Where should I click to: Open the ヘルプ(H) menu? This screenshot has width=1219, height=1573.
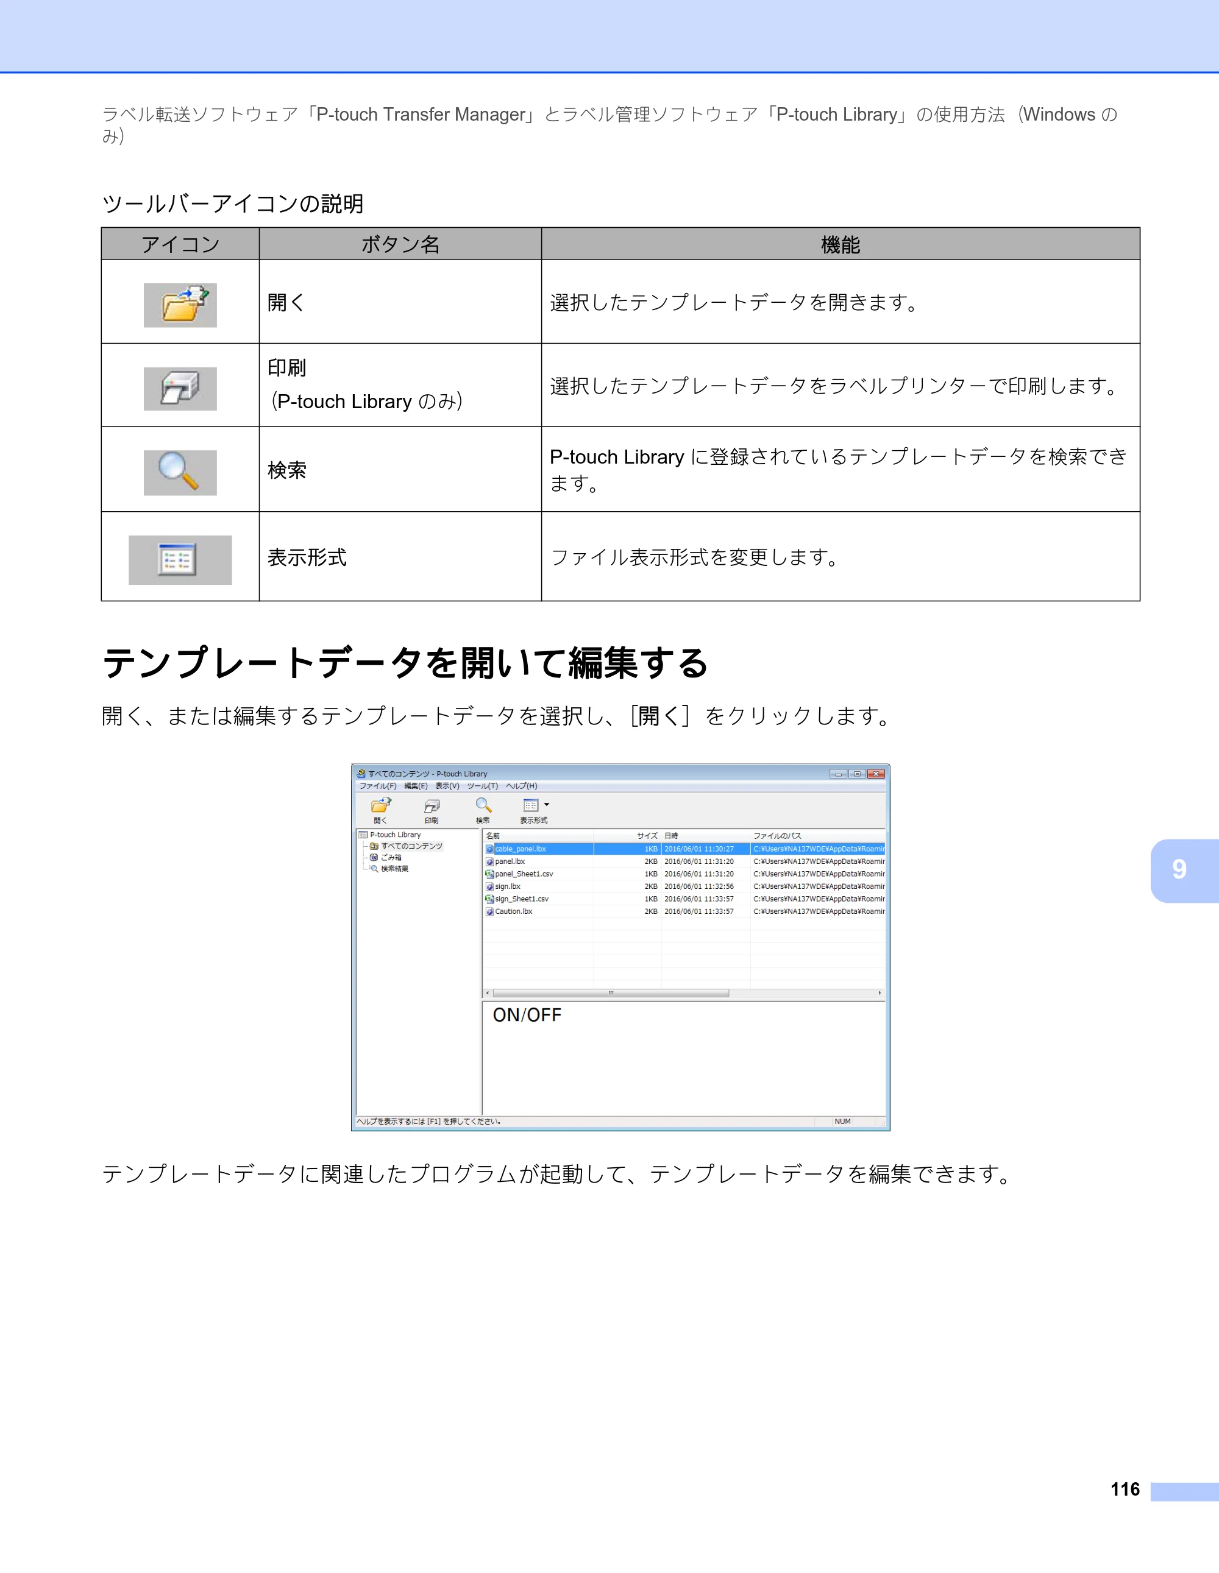click(x=521, y=786)
